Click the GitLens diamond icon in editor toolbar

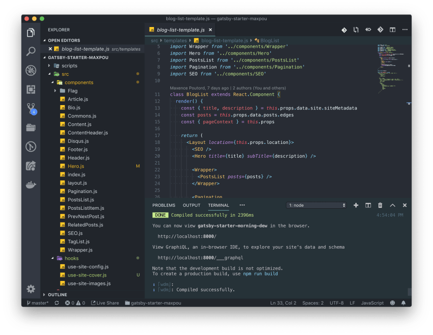tap(344, 30)
